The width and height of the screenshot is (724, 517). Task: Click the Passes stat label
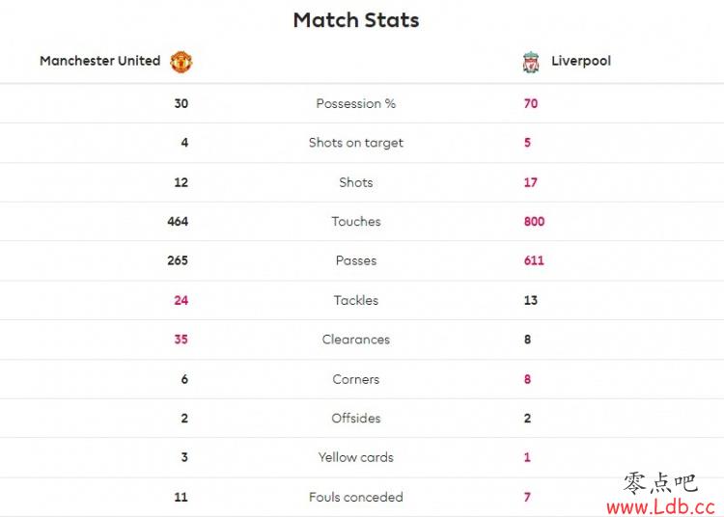pos(356,260)
